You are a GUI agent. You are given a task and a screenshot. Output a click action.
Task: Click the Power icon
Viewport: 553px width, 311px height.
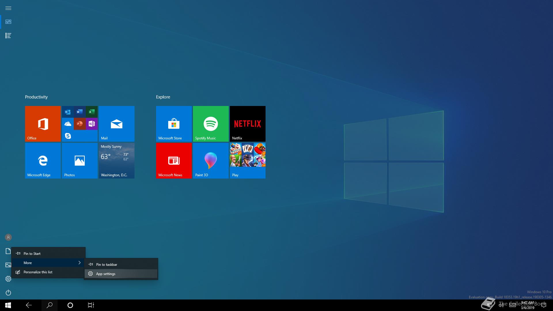tap(8, 293)
